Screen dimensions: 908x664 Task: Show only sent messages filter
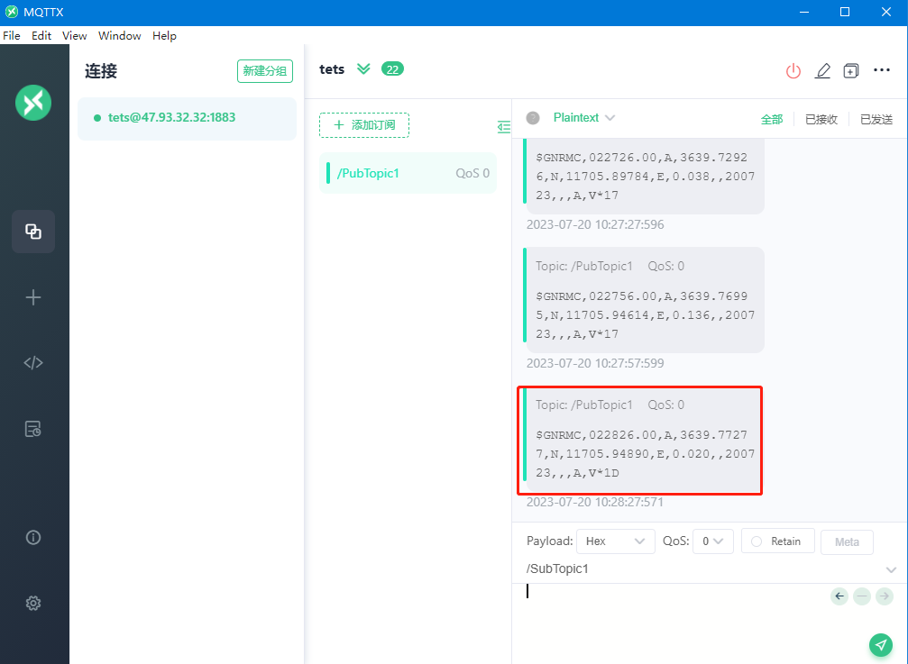point(876,119)
